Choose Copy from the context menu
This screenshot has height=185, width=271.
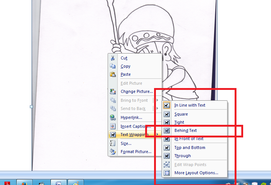click(x=135, y=66)
